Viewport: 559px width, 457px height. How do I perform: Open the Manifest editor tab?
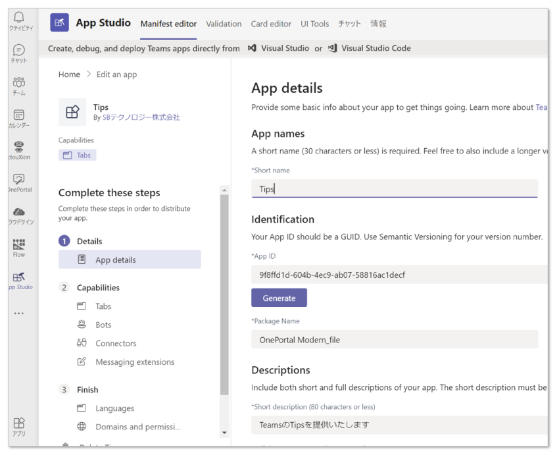tap(168, 24)
